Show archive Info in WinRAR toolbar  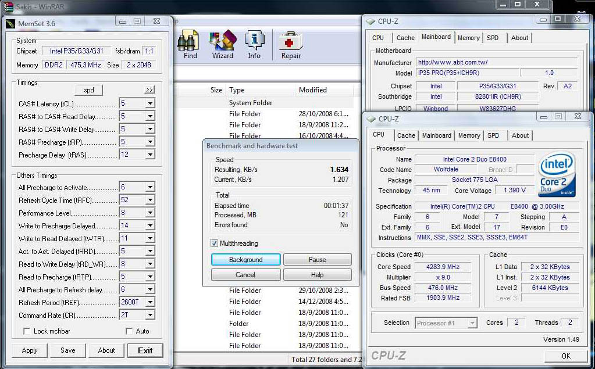(x=254, y=45)
